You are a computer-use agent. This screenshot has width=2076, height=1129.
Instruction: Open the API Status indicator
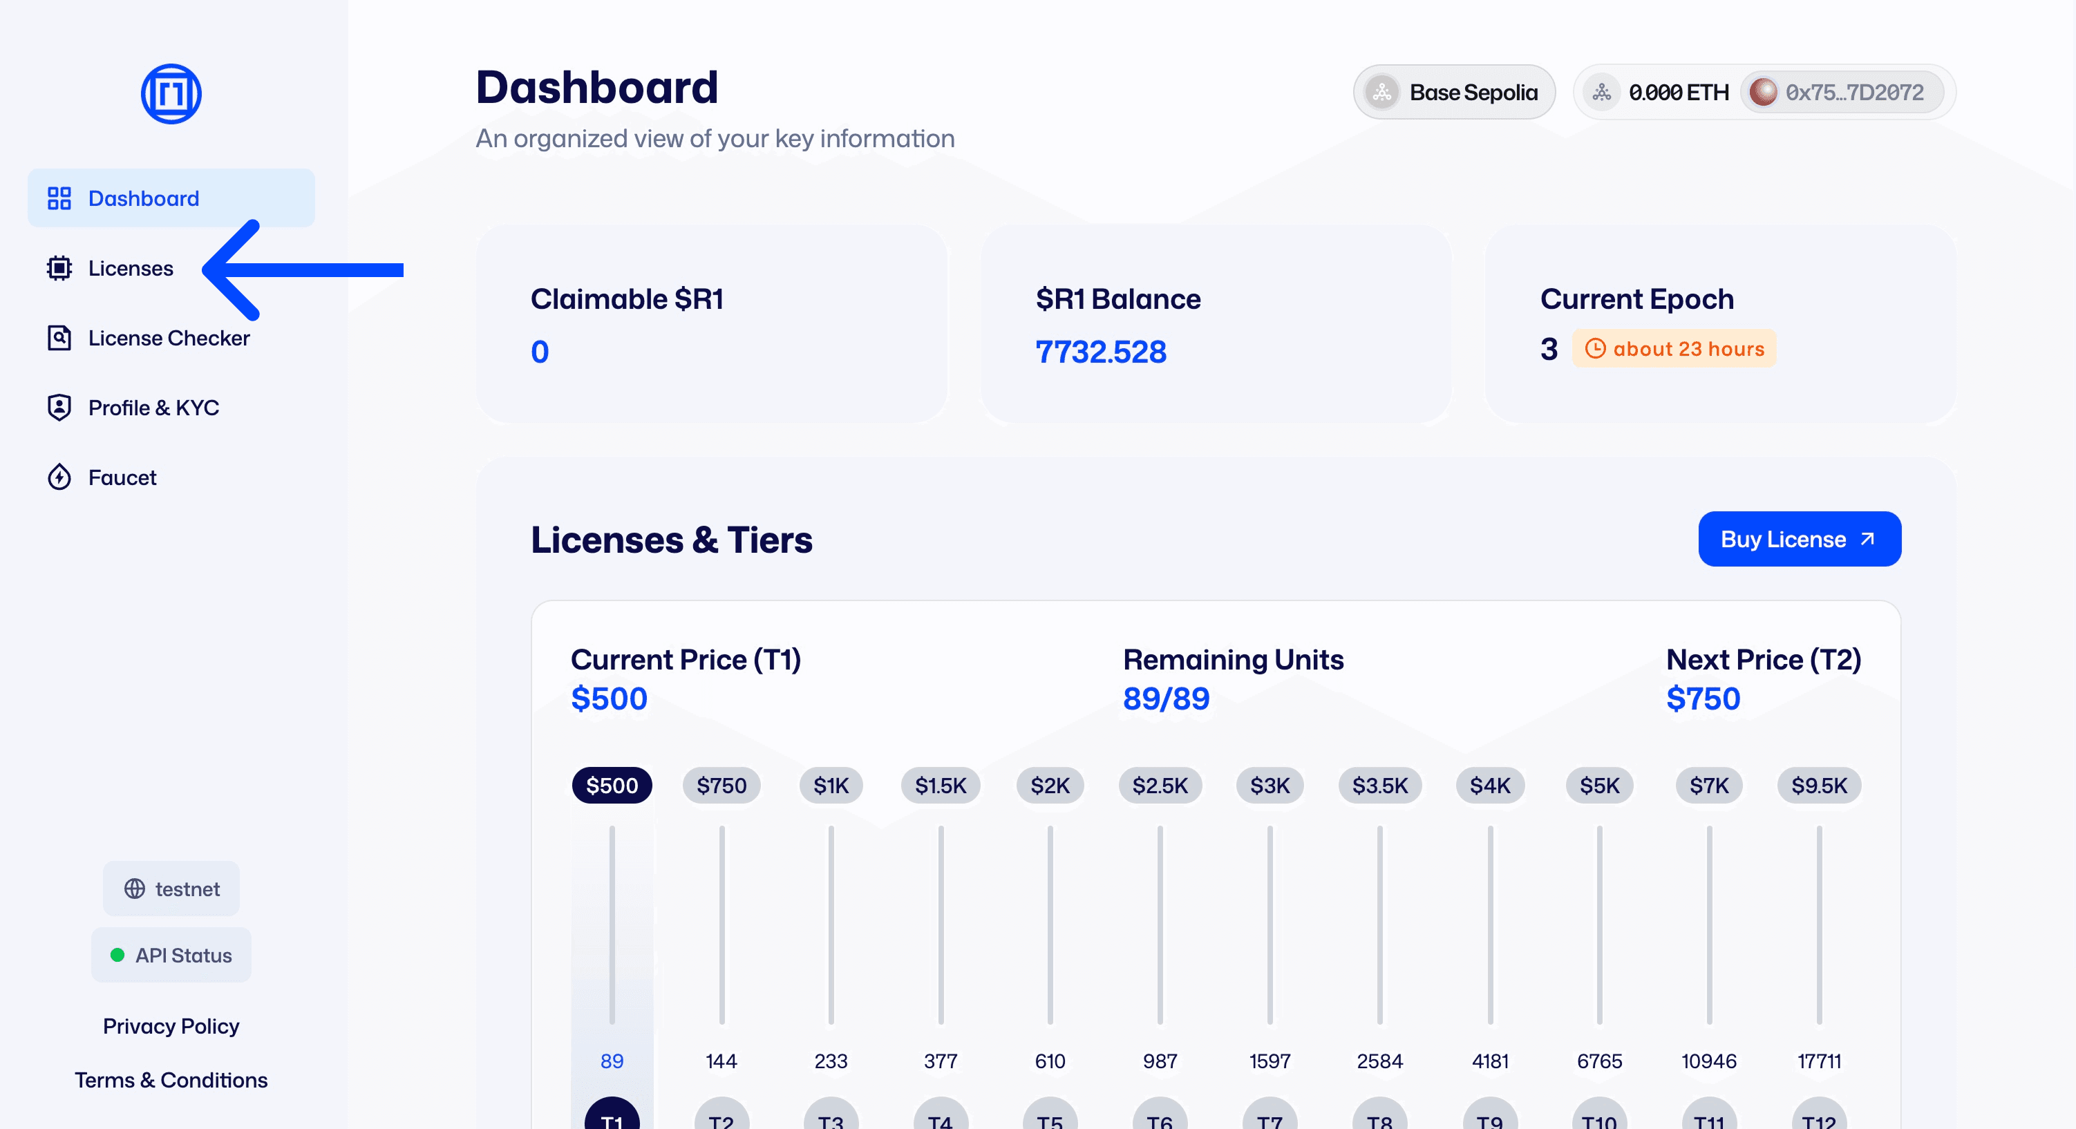pyautogui.click(x=171, y=955)
